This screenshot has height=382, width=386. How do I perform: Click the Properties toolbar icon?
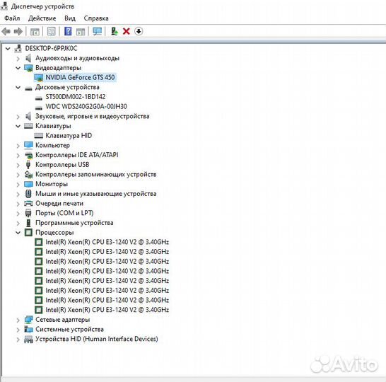coord(51,31)
